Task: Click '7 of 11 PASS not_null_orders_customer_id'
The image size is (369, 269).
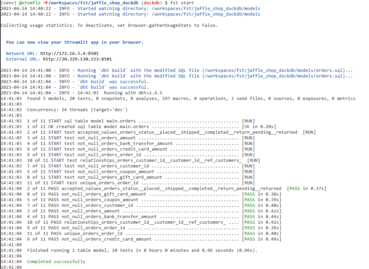Action: click(80, 205)
